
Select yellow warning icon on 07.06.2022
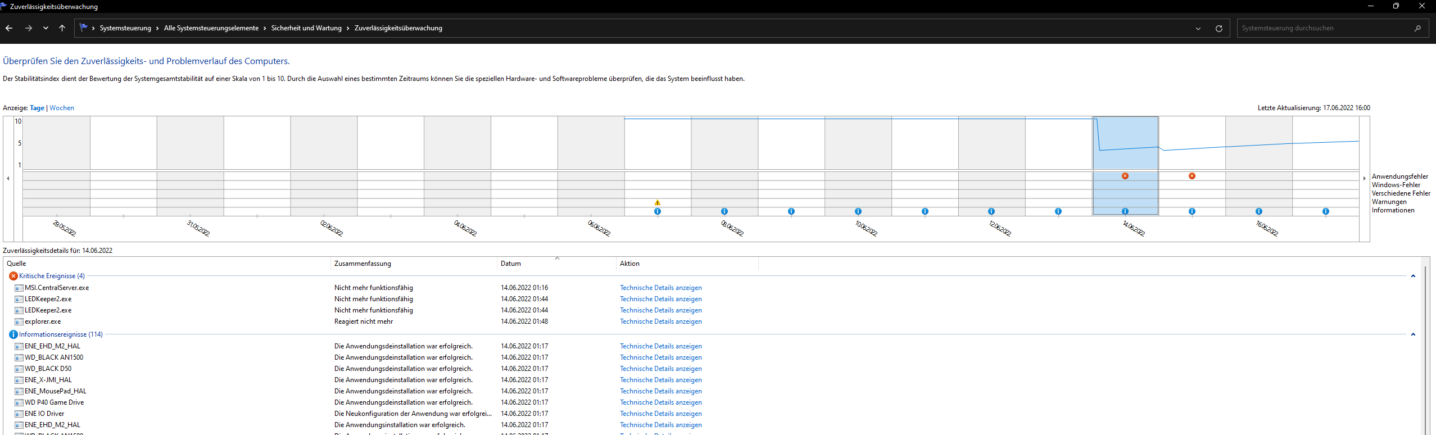658,202
